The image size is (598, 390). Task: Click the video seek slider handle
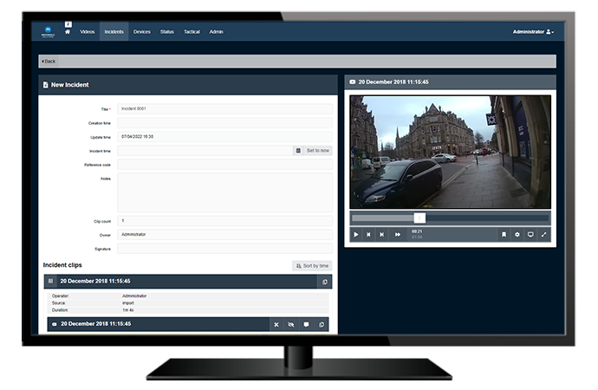click(419, 218)
